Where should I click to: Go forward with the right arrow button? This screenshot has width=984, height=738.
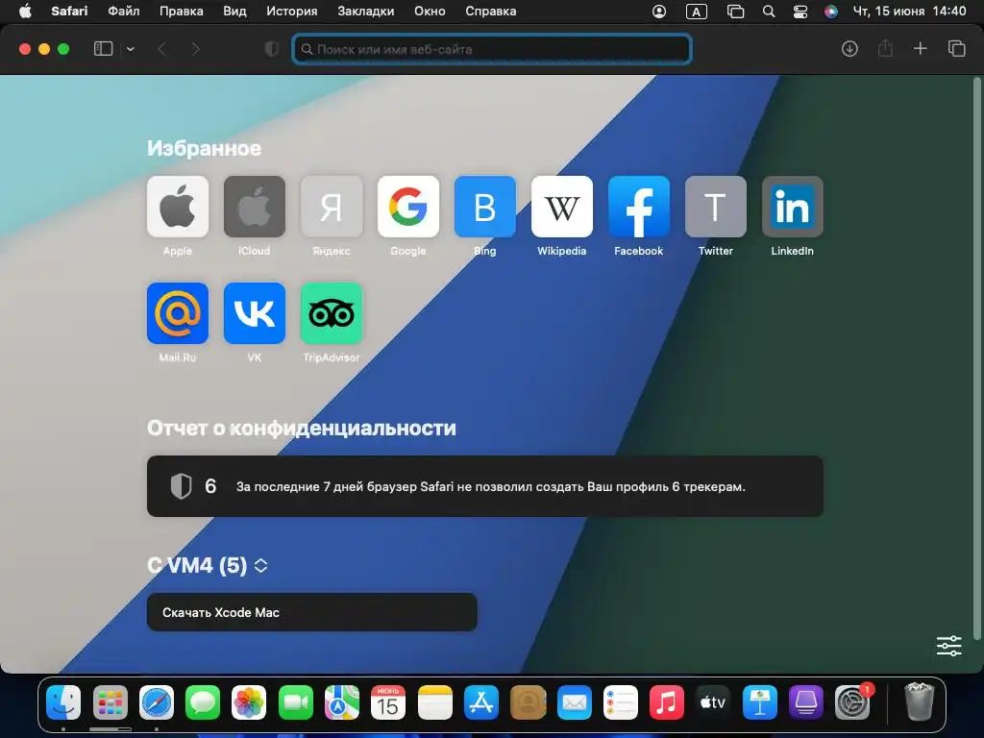click(196, 49)
